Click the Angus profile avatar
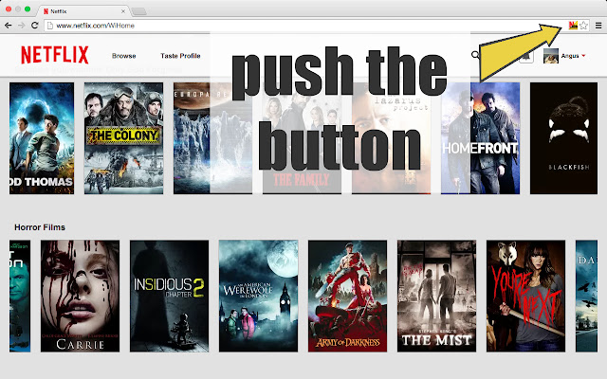The image size is (607, 379). point(551,56)
